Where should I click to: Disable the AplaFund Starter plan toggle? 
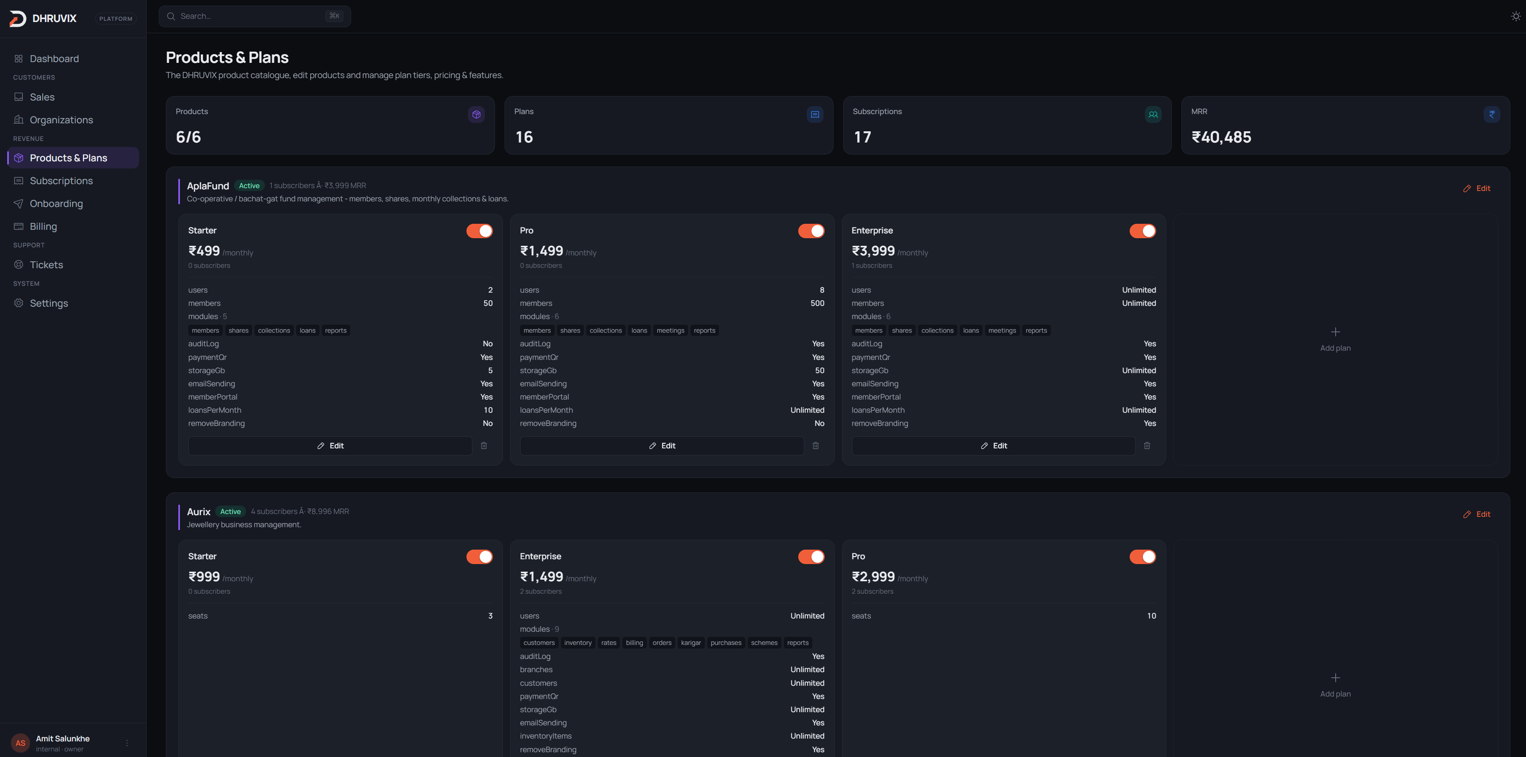pos(479,231)
